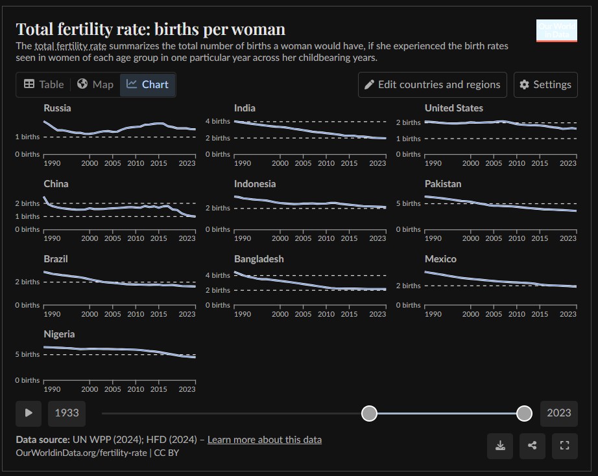Open the share options icon

(x=532, y=446)
